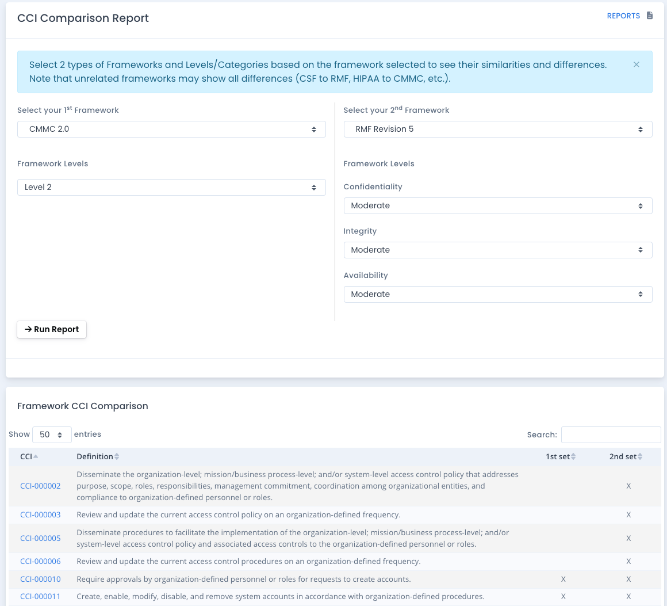Open the CCI-000010 link
This screenshot has height=606, width=667.
coord(40,579)
